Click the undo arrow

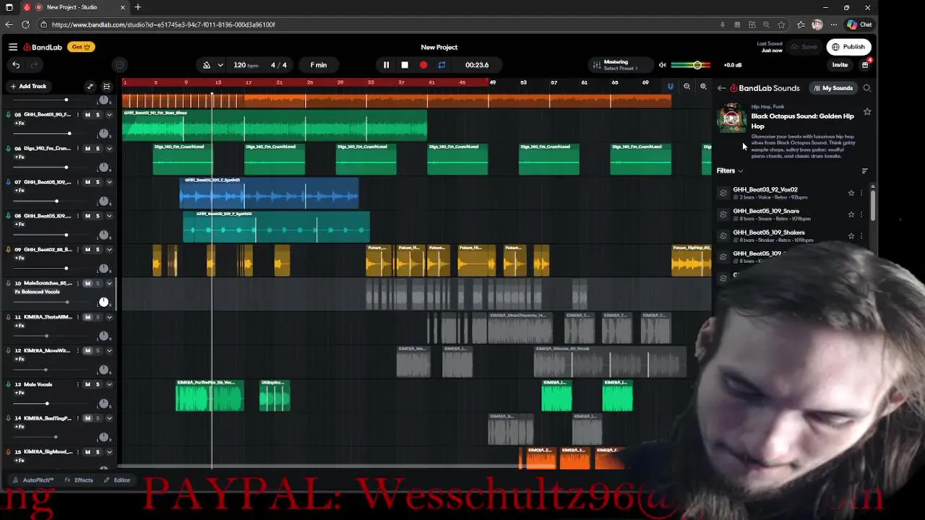(16, 65)
